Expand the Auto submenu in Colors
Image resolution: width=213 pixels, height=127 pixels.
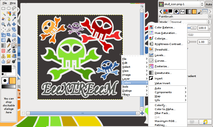[167, 88]
